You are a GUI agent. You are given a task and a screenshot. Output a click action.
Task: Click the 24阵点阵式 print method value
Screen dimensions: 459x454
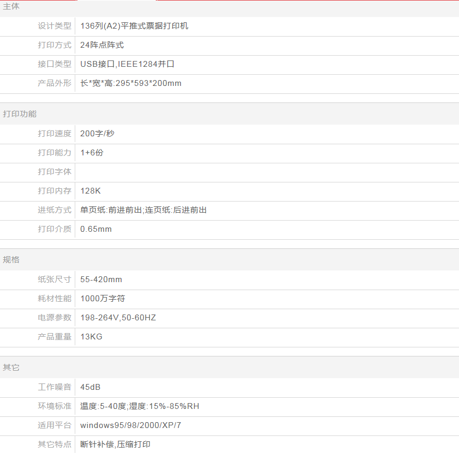tap(102, 45)
